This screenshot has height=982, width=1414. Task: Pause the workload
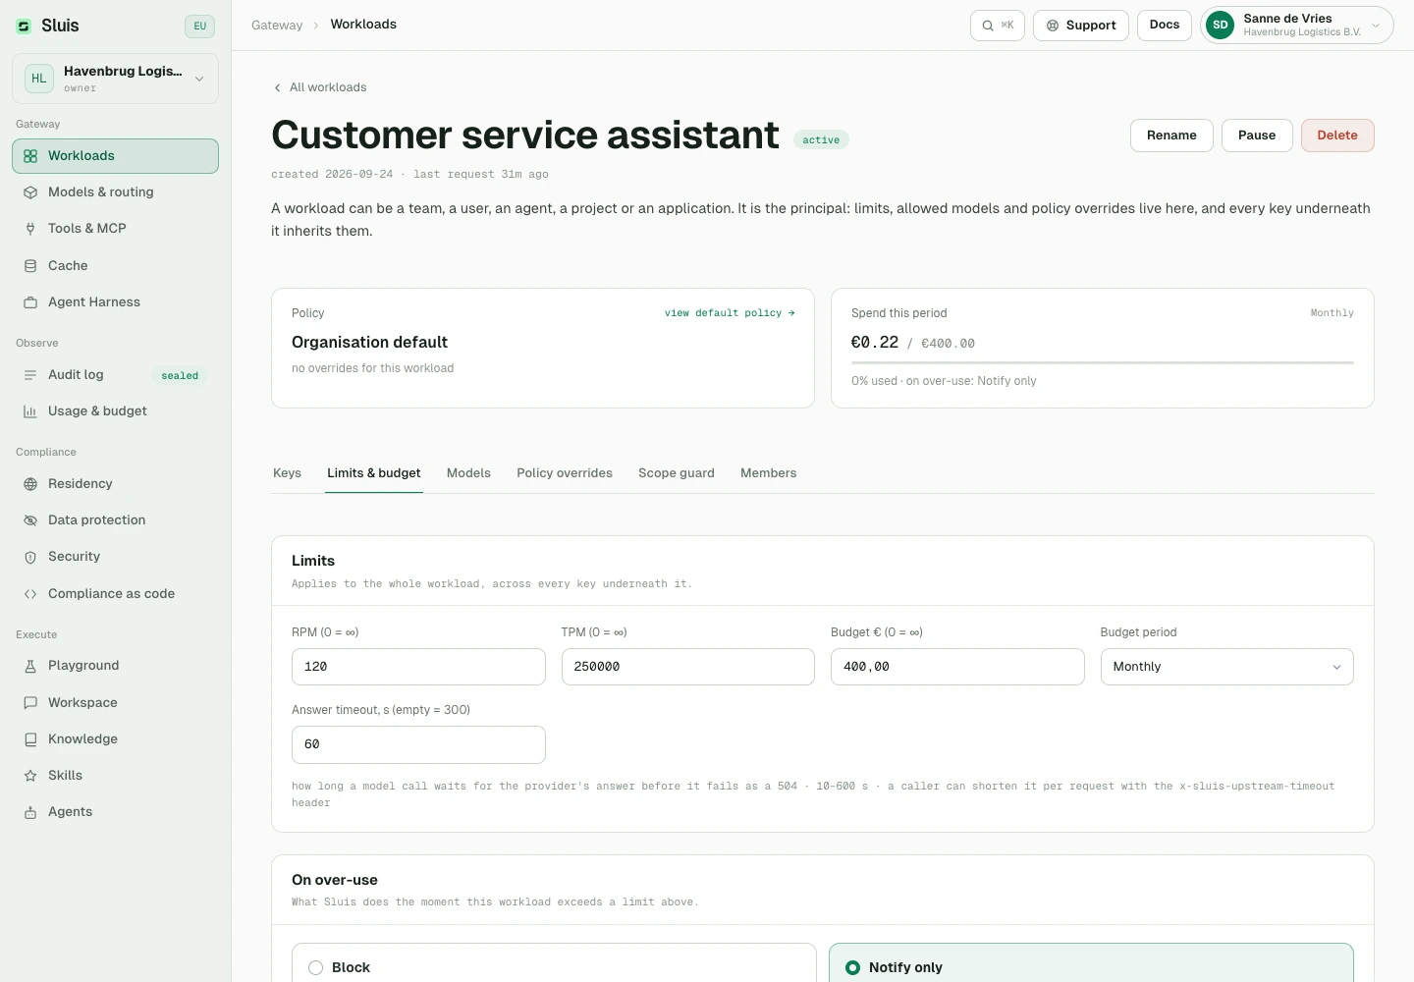[x=1257, y=136]
